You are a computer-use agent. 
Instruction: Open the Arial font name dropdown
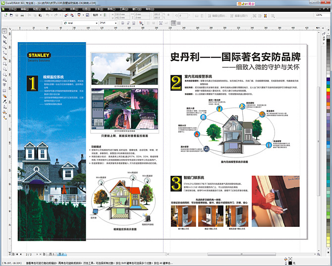[96, 23]
